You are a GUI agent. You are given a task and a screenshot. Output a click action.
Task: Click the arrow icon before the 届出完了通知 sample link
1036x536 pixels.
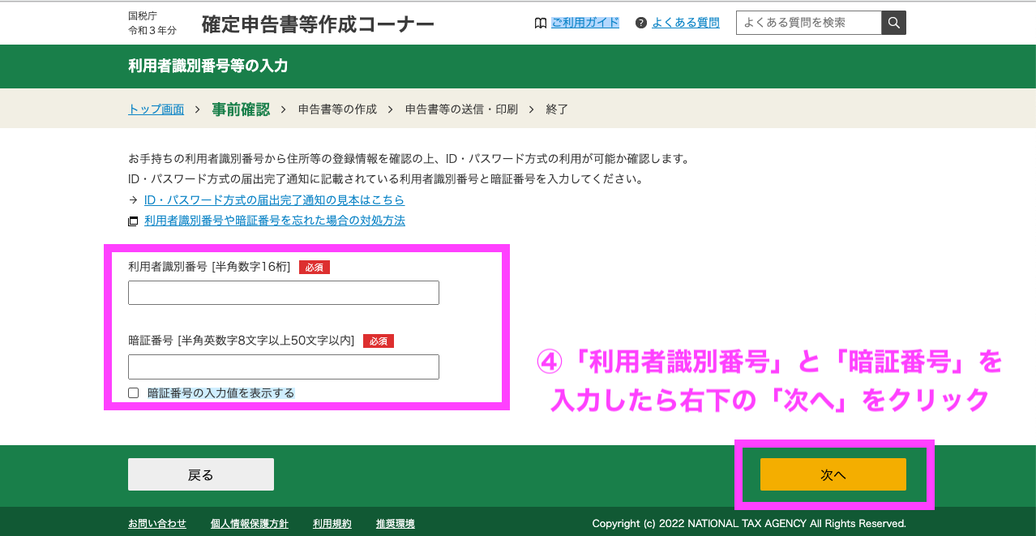coord(133,200)
